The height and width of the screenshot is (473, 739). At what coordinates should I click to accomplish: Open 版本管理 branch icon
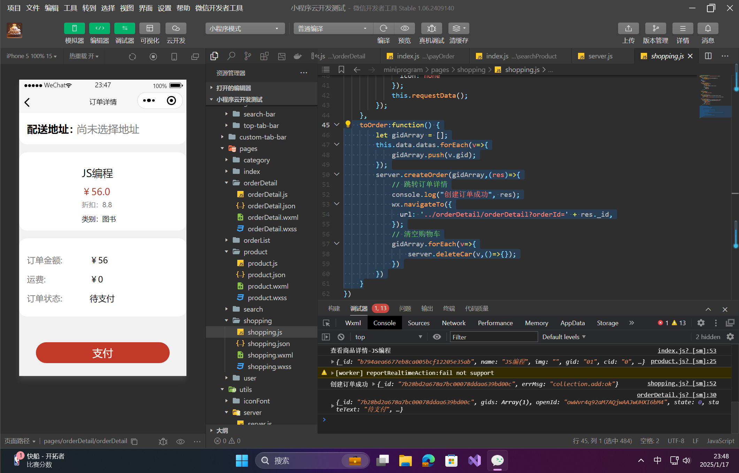655,29
